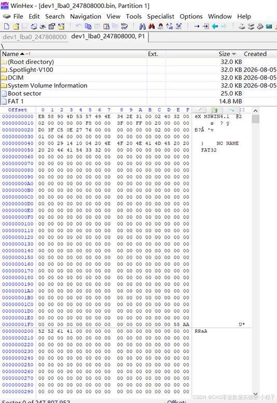Click the MSWIN4.1 text in ASCII column

(x=217, y=116)
